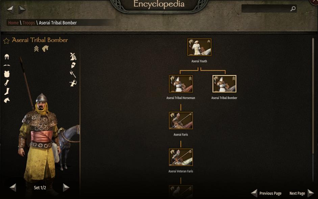Open the Aserai Youth troop thumbnail
Screen dimensions: 318x199
199,47
